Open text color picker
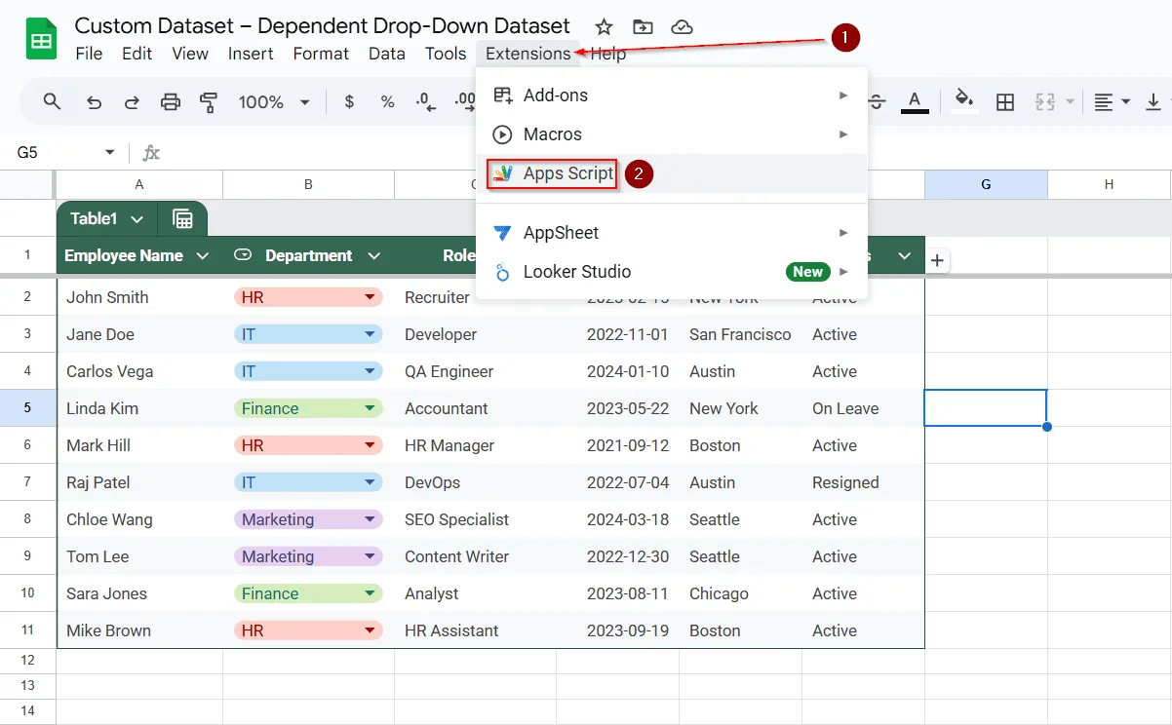This screenshot has height=725, width=1172. pyautogui.click(x=915, y=101)
